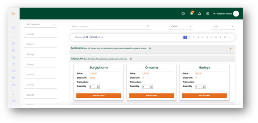Viewport: 258px width, 123px height.
Task: Go to page 8
Action: 216,37
